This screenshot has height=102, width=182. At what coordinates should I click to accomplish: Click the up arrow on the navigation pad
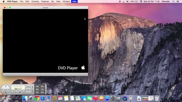point(6,86)
